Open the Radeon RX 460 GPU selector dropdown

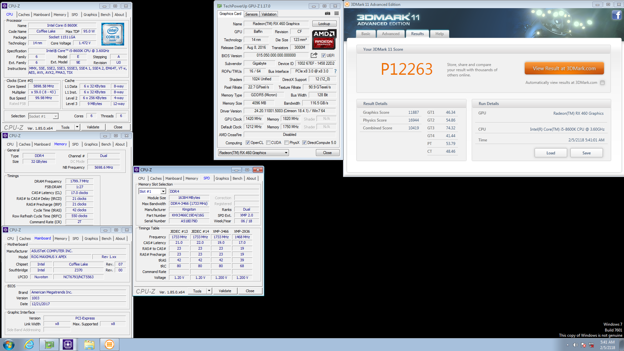point(286,153)
